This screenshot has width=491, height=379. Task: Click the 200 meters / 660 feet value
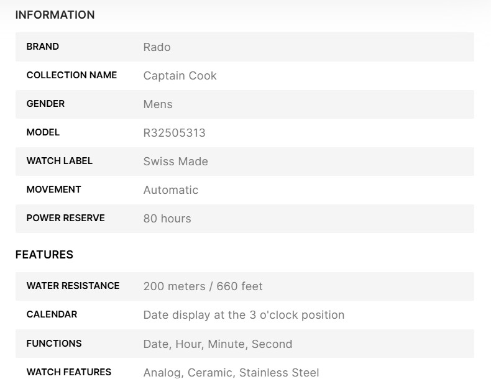point(203,286)
